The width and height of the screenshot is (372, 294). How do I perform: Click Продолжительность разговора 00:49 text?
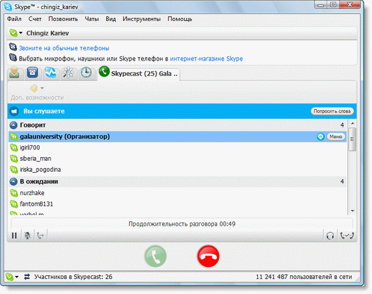182,224
